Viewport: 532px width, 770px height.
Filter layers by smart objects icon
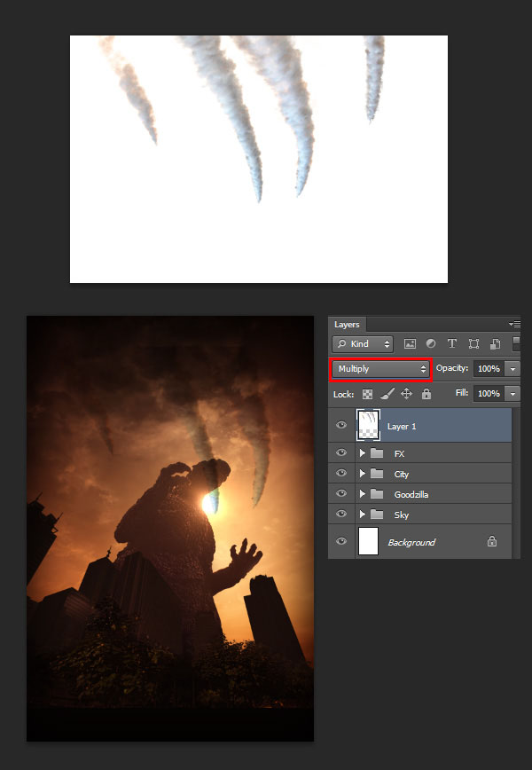495,344
